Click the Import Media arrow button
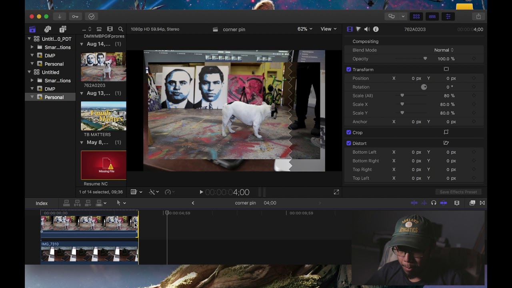Viewport: 512px width, 288px height. click(60, 16)
